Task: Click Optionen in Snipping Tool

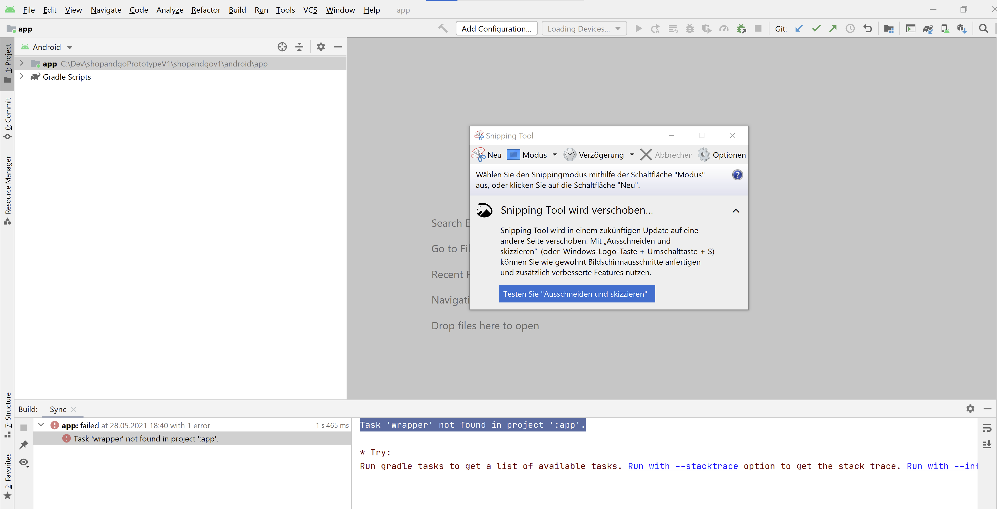Action: click(x=722, y=155)
